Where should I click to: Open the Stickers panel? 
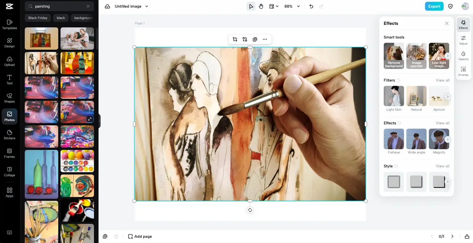pos(10,135)
